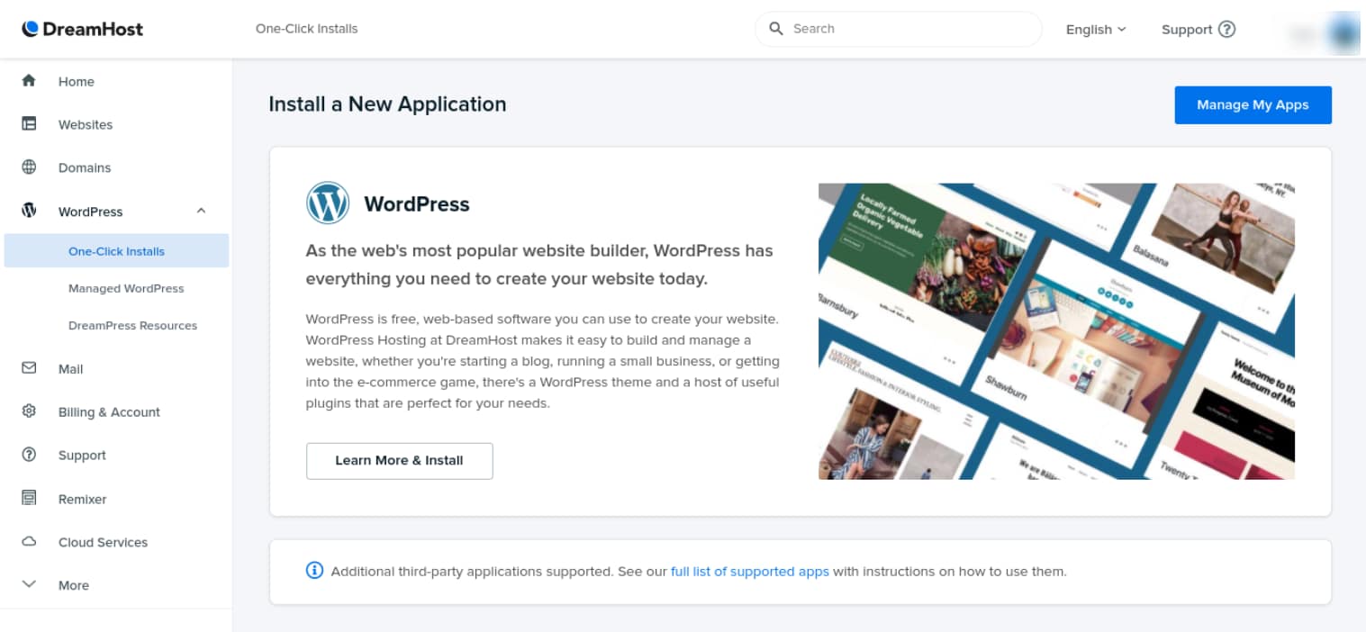Open the full list of supported apps link
Viewport: 1366px width, 632px height.
[x=749, y=571]
